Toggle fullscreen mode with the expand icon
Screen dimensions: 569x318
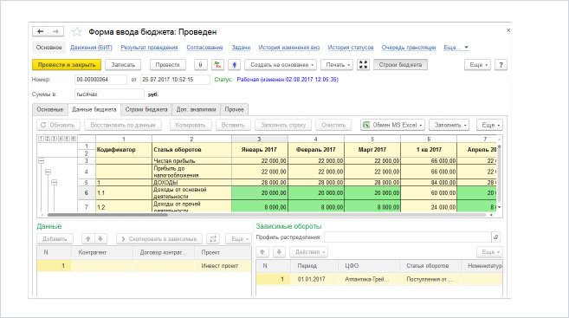click(363, 65)
